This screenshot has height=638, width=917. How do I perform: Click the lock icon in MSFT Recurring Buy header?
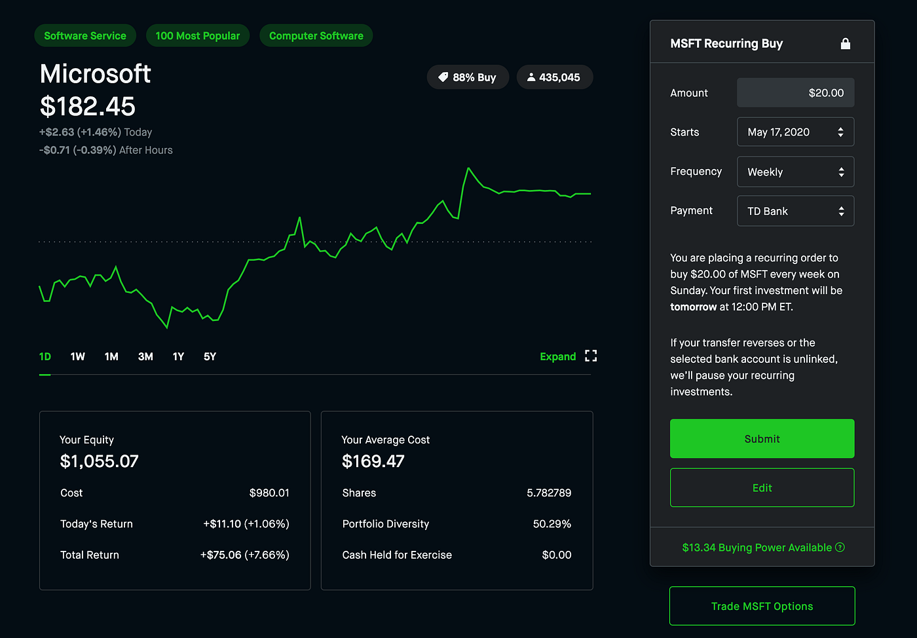tap(846, 43)
